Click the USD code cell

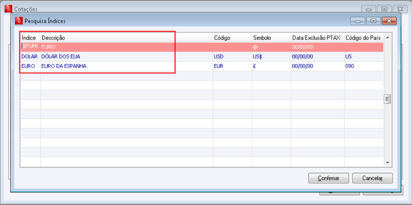(x=232, y=57)
